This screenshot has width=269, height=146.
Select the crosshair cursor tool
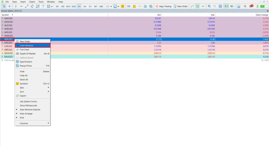10,6
